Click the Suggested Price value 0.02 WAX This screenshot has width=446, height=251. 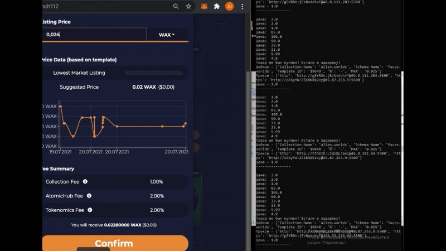tap(144, 87)
